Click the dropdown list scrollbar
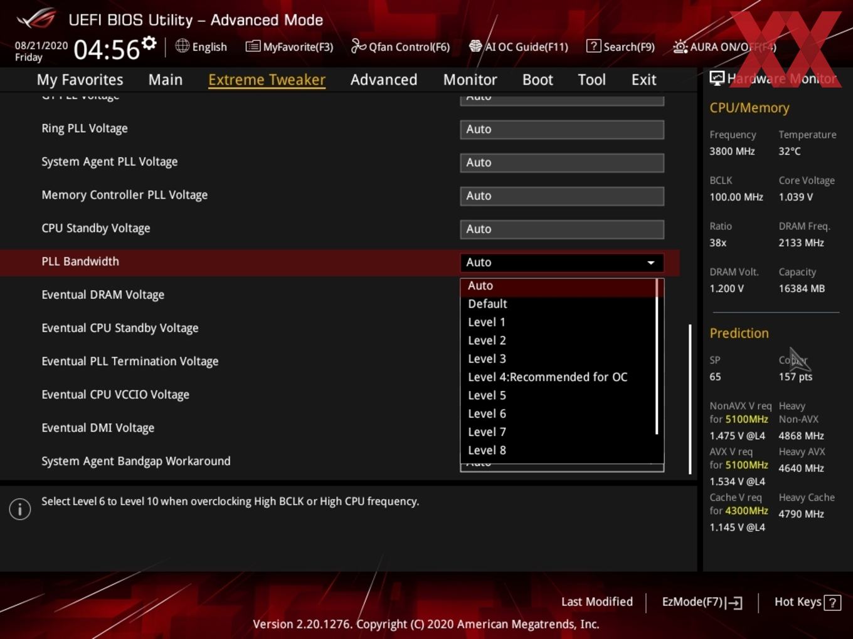Screen dimensions: 853x639 [657, 356]
